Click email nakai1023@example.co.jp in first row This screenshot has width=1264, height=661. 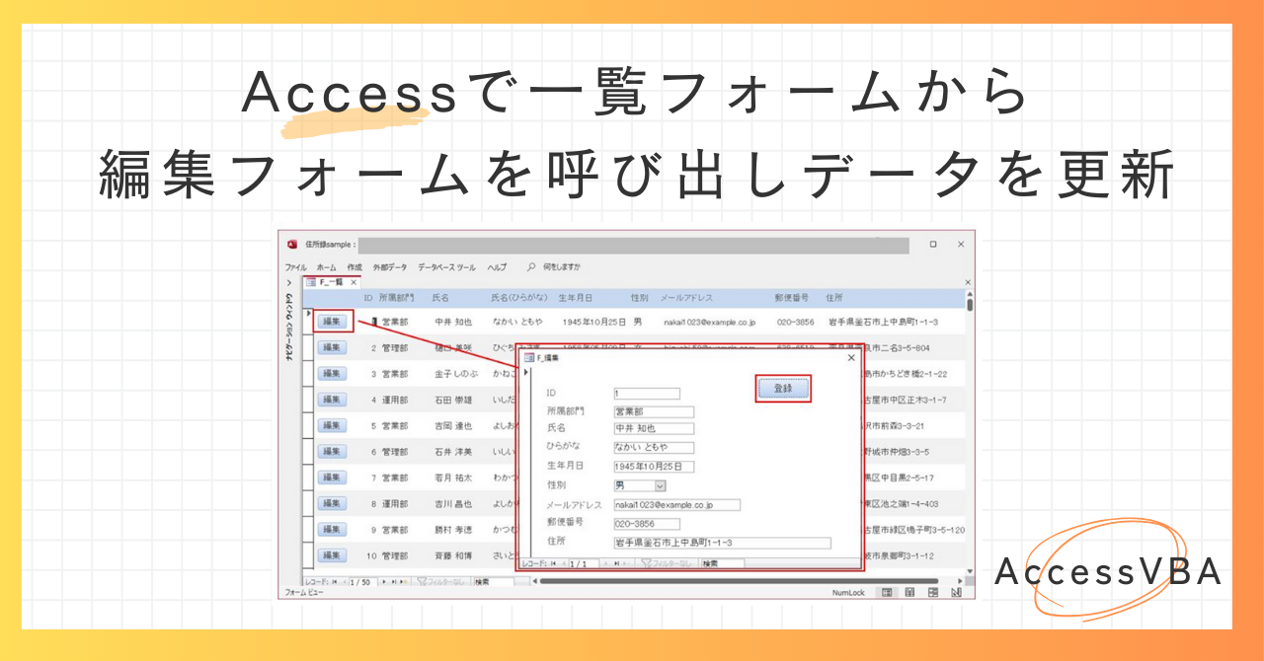709,322
